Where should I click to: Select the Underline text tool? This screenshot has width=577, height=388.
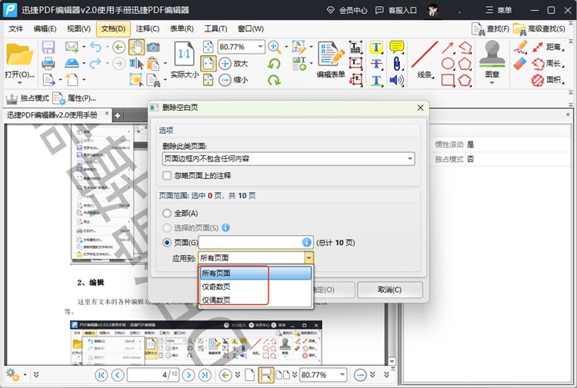pos(376,80)
